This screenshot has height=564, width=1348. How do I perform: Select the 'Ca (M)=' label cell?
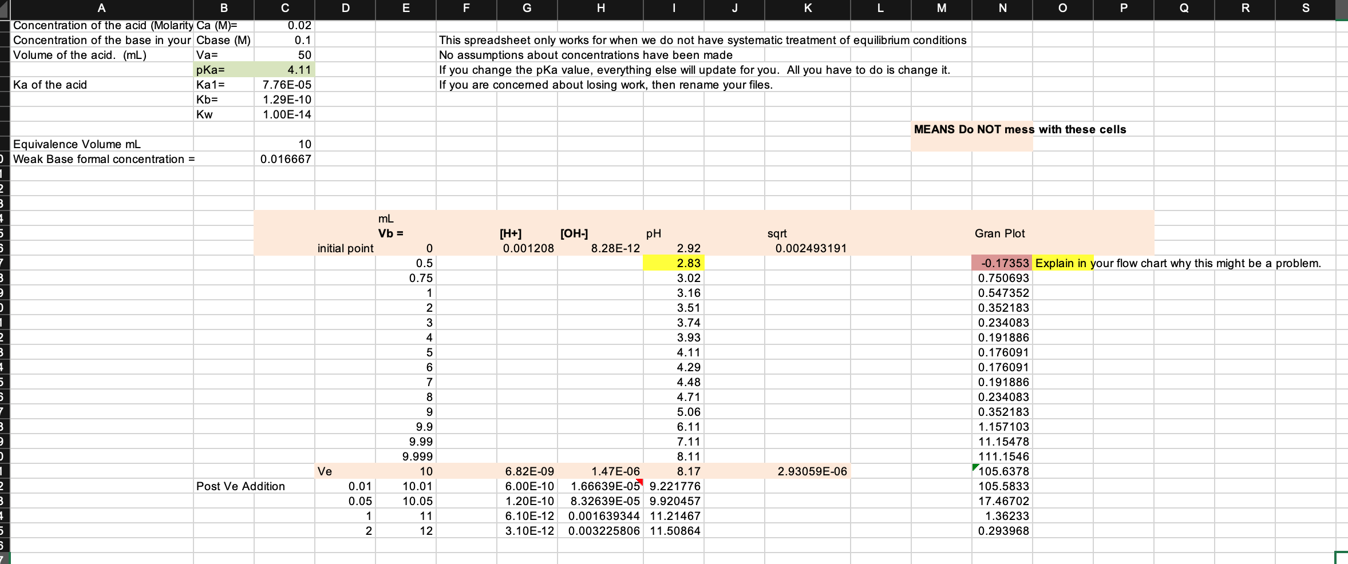click(x=224, y=25)
